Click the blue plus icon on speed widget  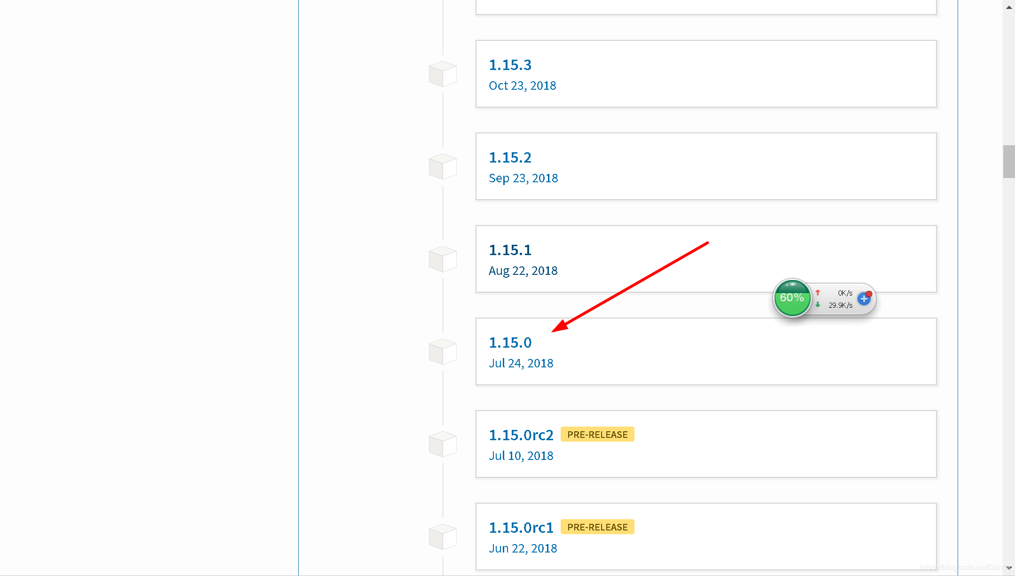pyautogui.click(x=864, y=299)
